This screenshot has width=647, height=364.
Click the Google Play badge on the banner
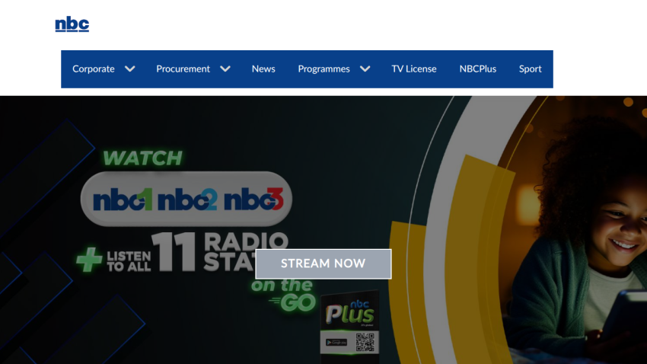pyautogui.click(x=336, y=342)
